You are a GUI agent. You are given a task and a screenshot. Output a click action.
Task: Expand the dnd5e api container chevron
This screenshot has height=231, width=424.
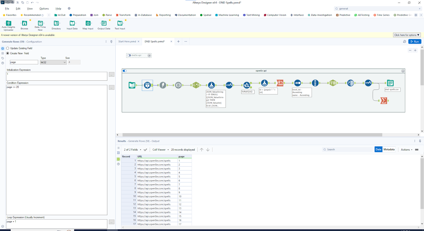point(149,55)
